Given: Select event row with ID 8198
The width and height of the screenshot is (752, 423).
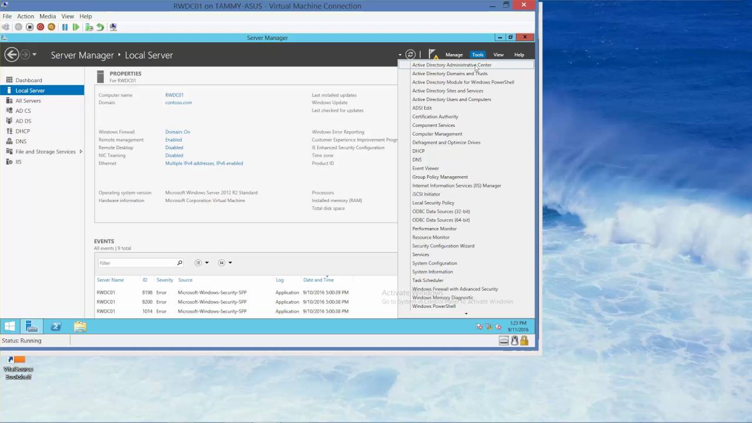Looking at the screenshot, I should (247, 293).
